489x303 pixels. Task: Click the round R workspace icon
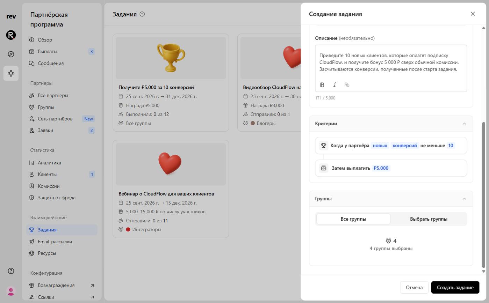[11, 35]
